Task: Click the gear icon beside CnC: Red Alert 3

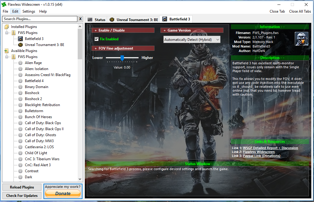Action: (x=20, y=165)
